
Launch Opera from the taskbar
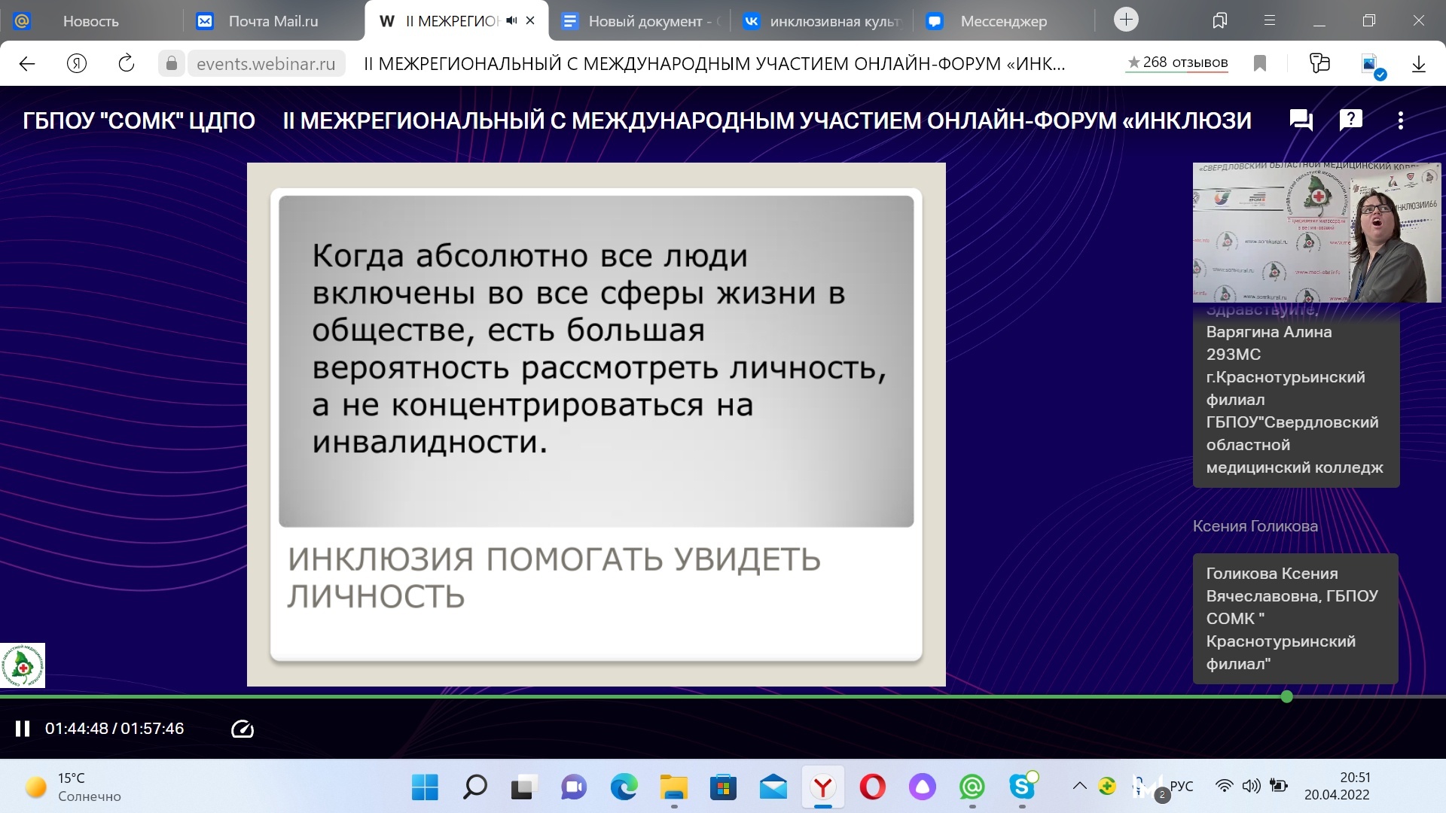click(872, 787)
